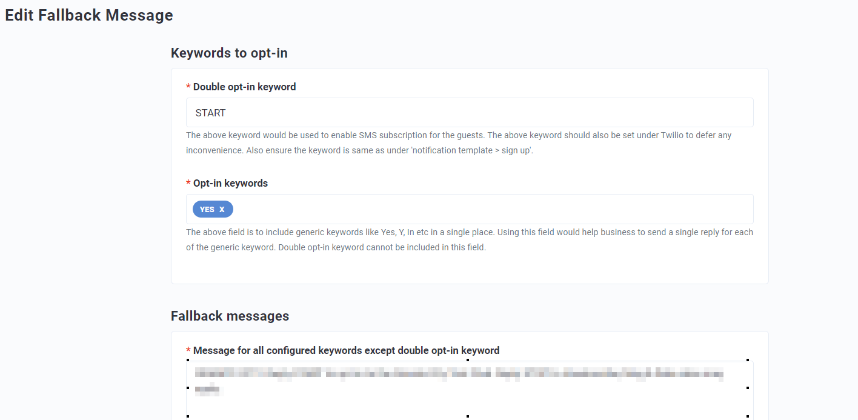The height and width of the screenshot is (420, 858).
Task: Expand the Fallback messages section
Action: (230, 316)
